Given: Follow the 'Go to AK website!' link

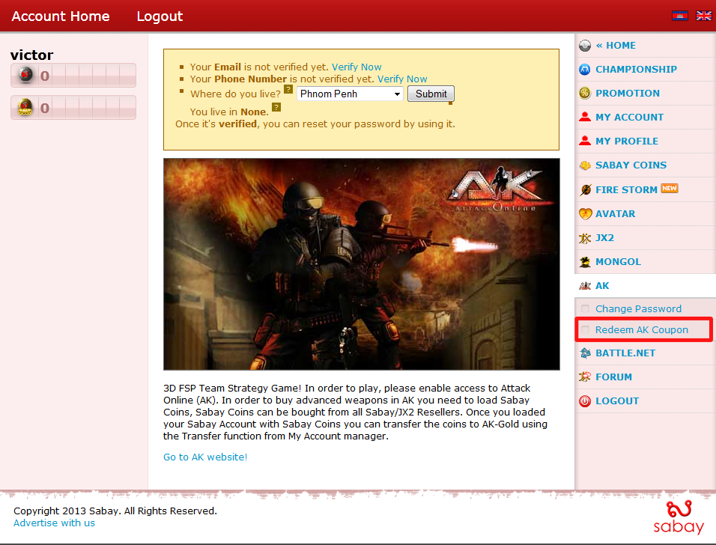Looking at the screenshot, I should pos(205,457).
